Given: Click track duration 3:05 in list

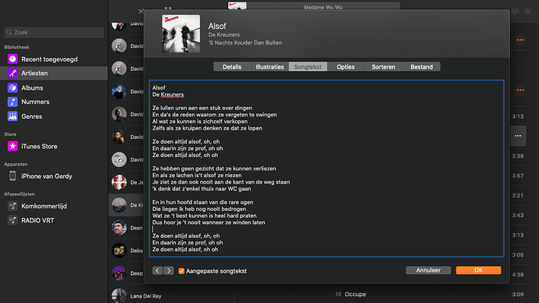Looking at the screenshot, I should (x=518, y=255).
